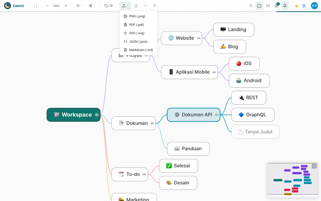
Task: Show keyboard shortcuts icon
Action: tap(268, 6)
